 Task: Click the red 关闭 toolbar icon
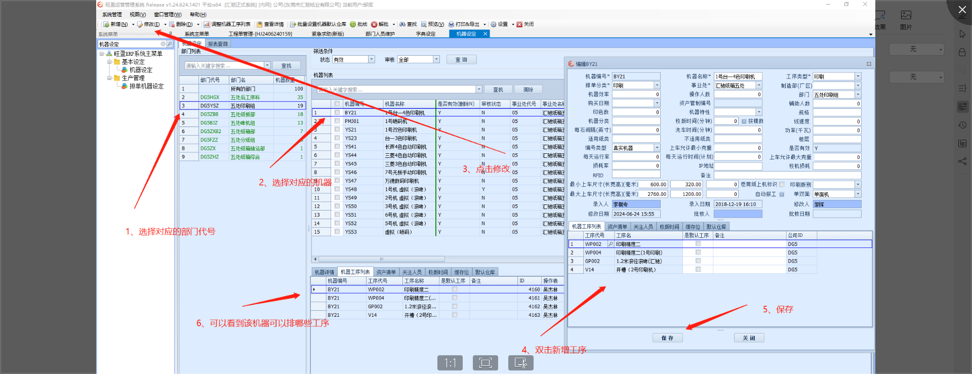pos(519,24)
